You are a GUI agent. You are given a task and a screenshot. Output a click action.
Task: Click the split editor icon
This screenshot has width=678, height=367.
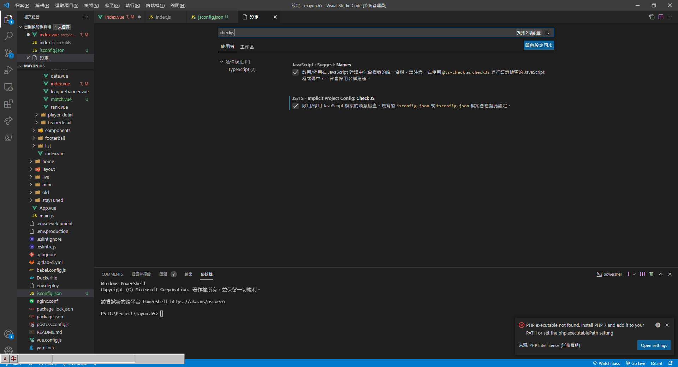(x=661, y=17)
